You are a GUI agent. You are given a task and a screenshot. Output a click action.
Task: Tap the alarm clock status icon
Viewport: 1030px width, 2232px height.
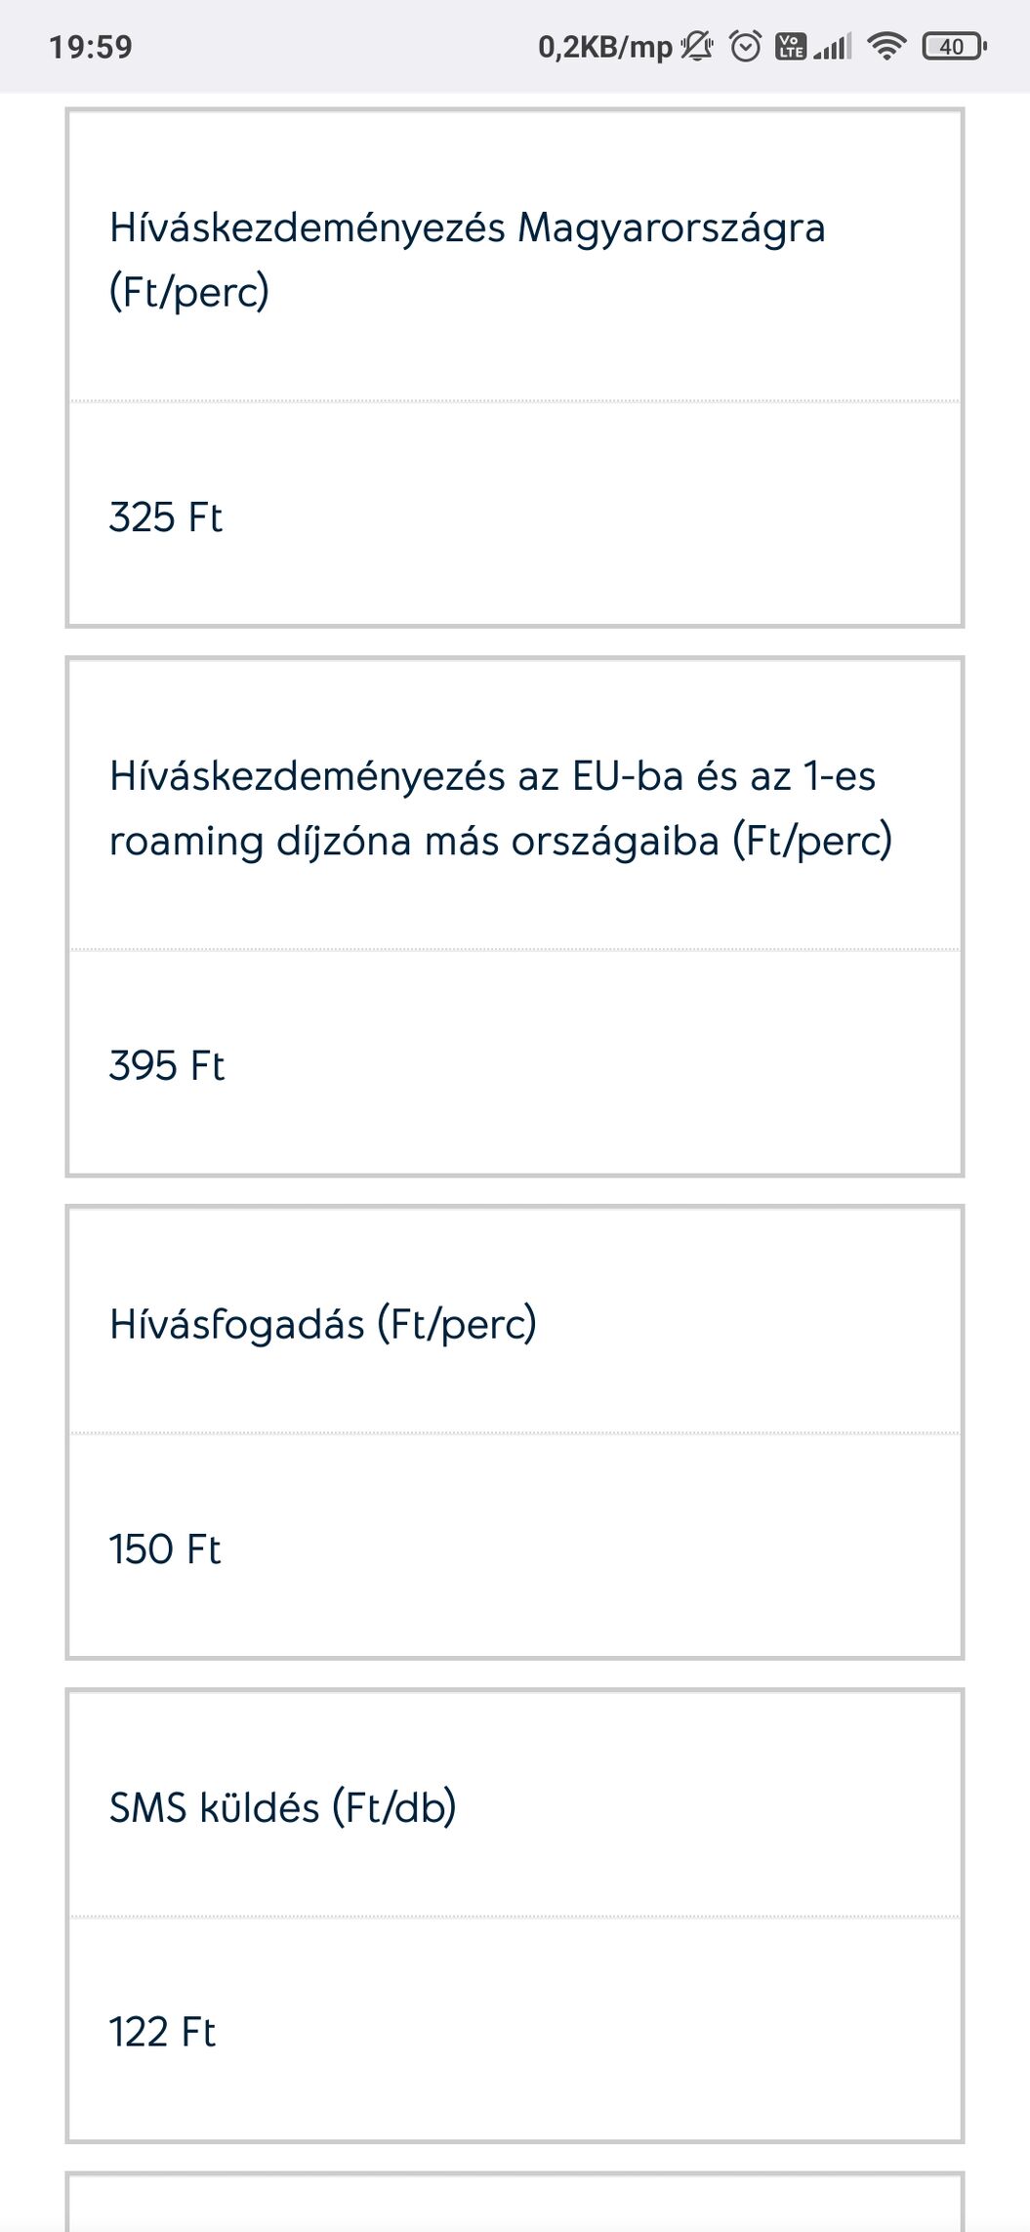pos(745,46)
